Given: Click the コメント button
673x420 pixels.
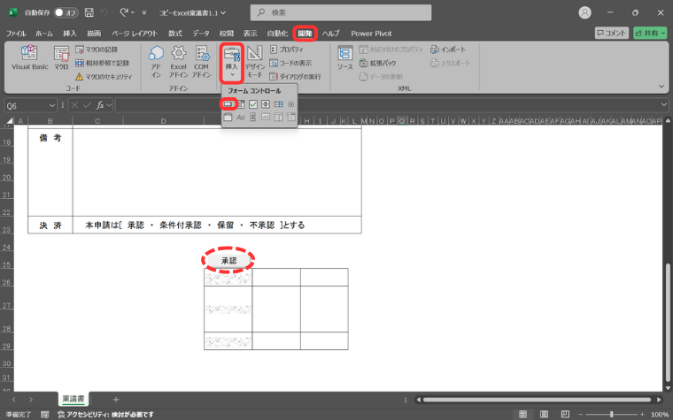Looking at the screenshot, I should (611, 33).
